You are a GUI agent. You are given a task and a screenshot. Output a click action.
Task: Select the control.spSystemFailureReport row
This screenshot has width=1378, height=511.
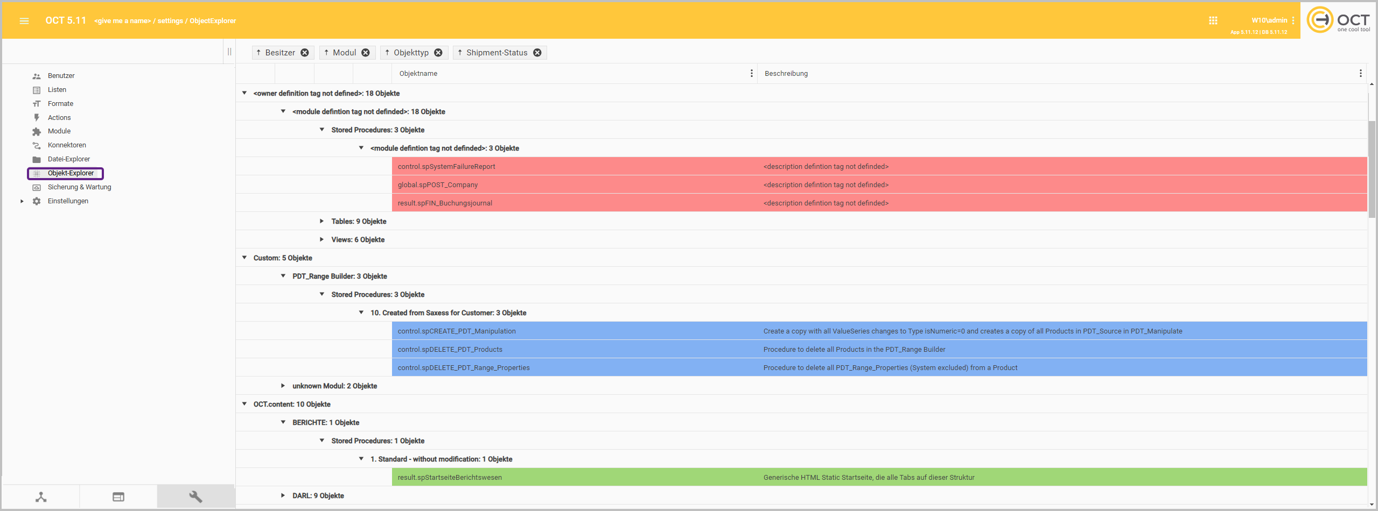point(446,167)
